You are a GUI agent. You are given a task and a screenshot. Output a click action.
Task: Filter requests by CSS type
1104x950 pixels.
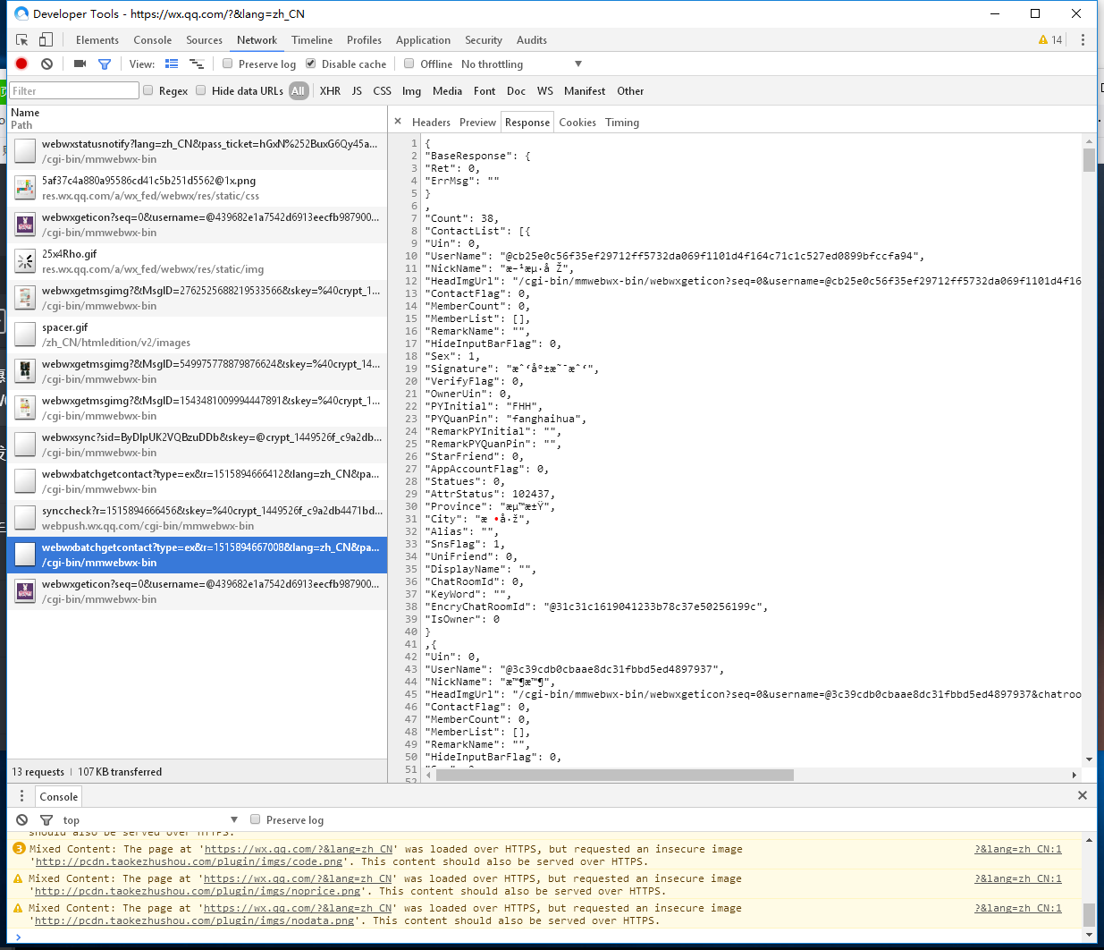383,91
